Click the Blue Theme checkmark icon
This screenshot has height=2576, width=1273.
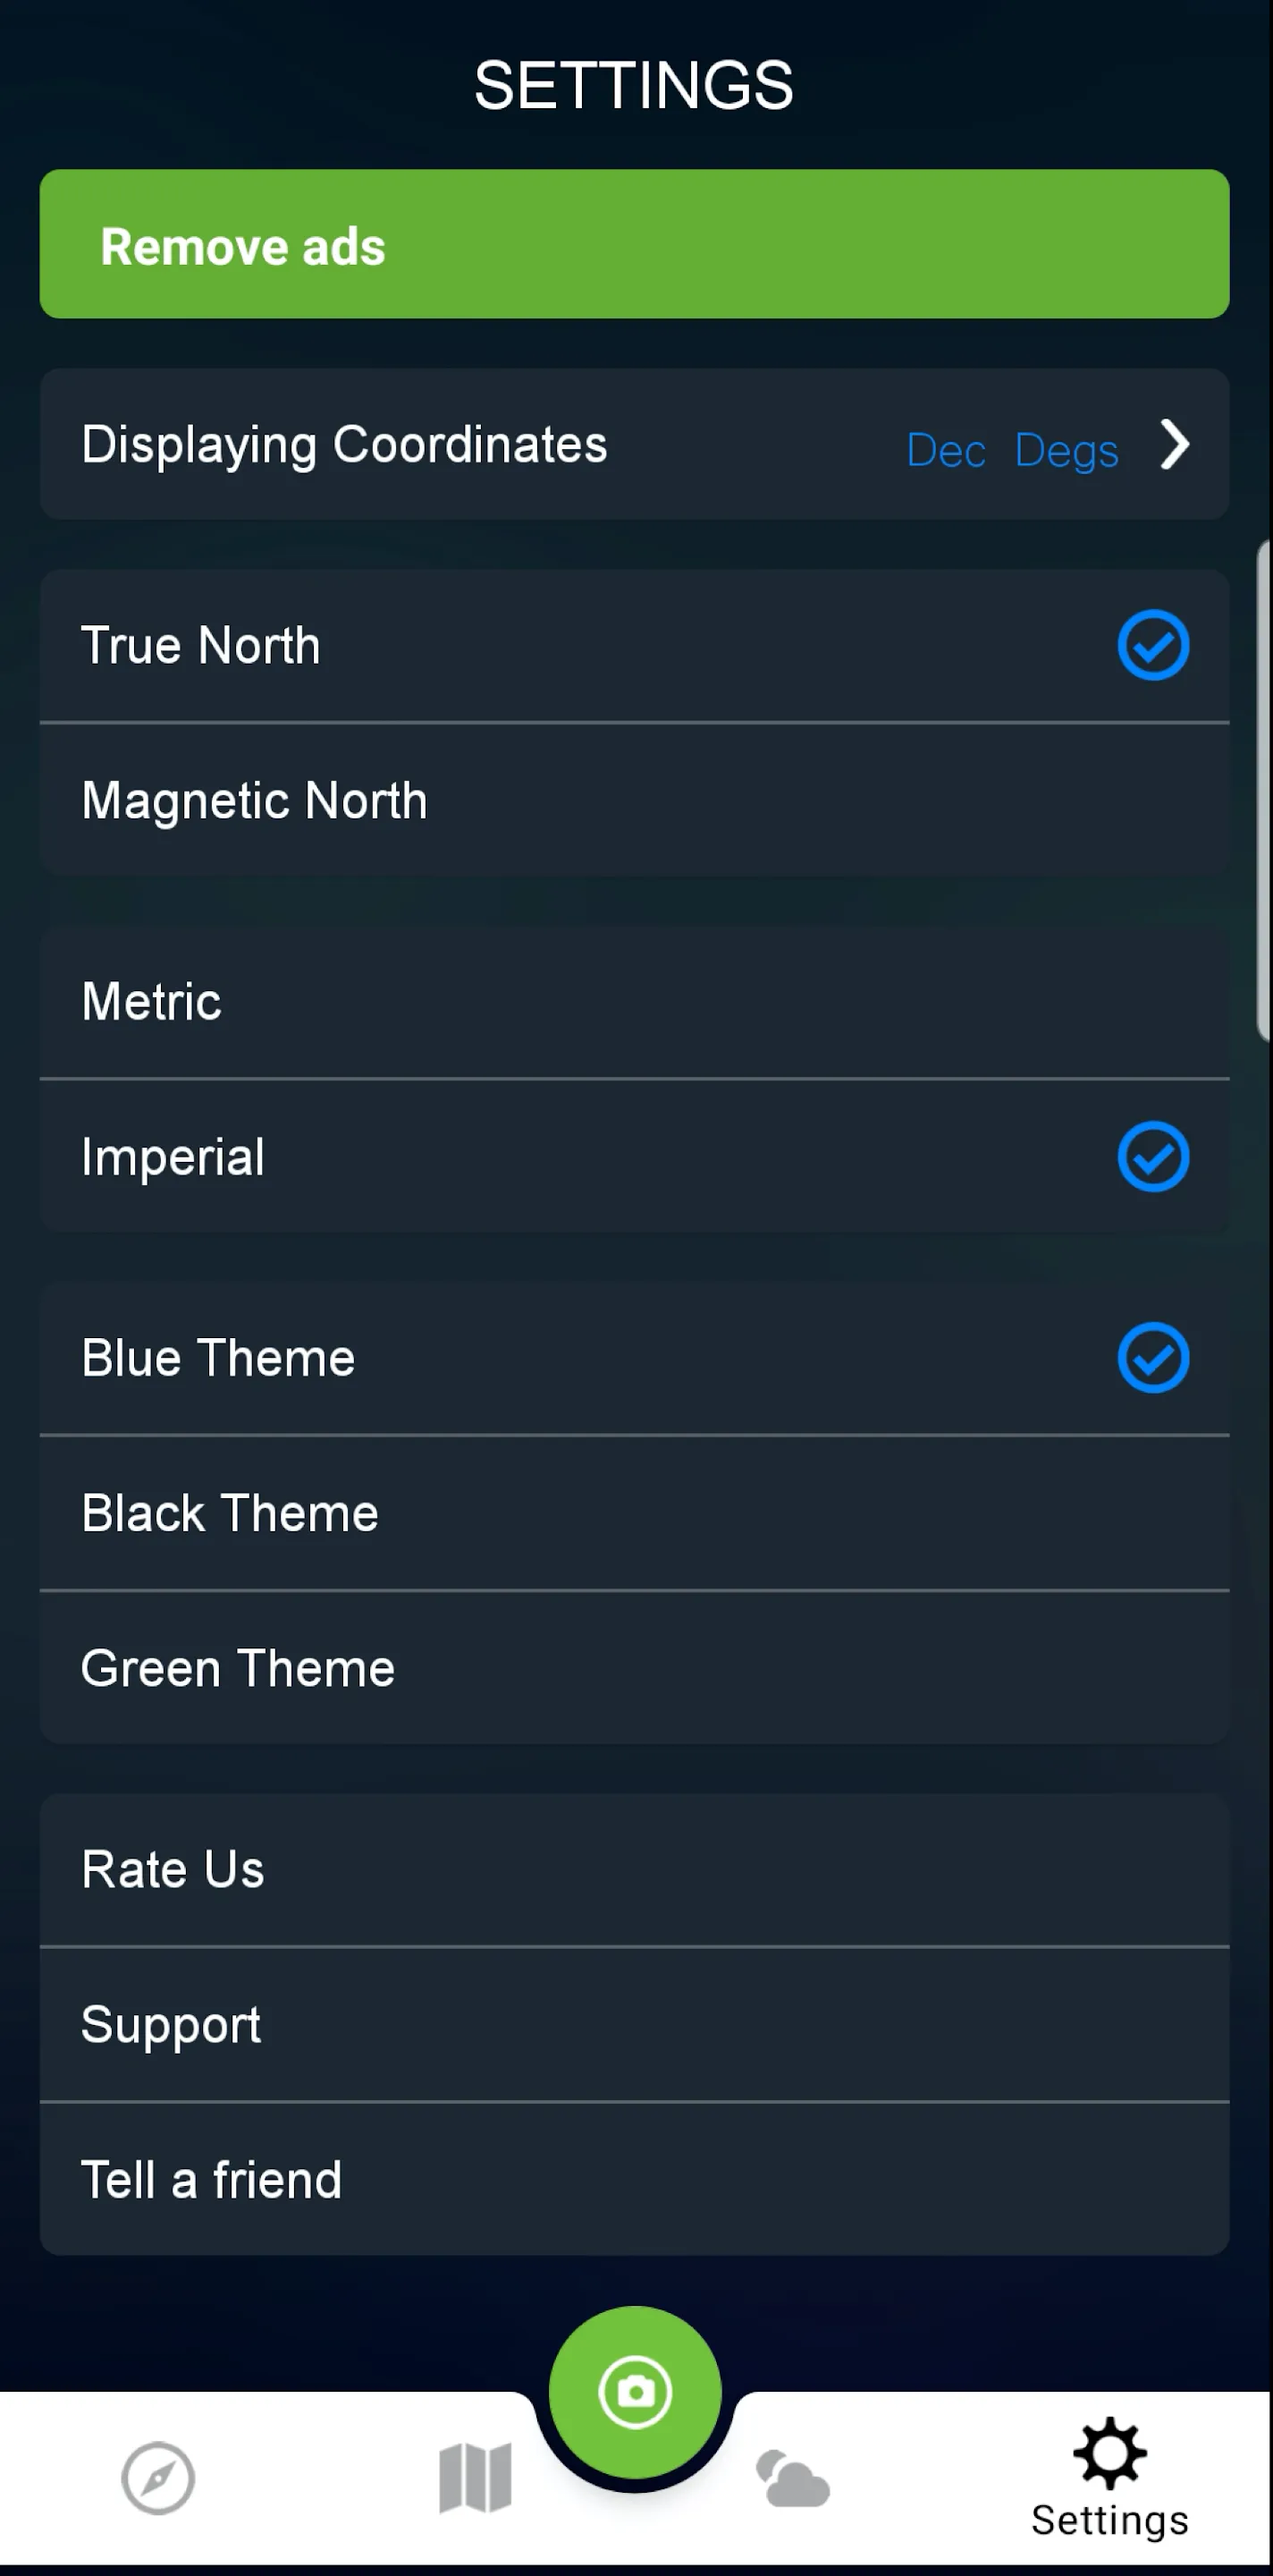click(1153, 1358)
